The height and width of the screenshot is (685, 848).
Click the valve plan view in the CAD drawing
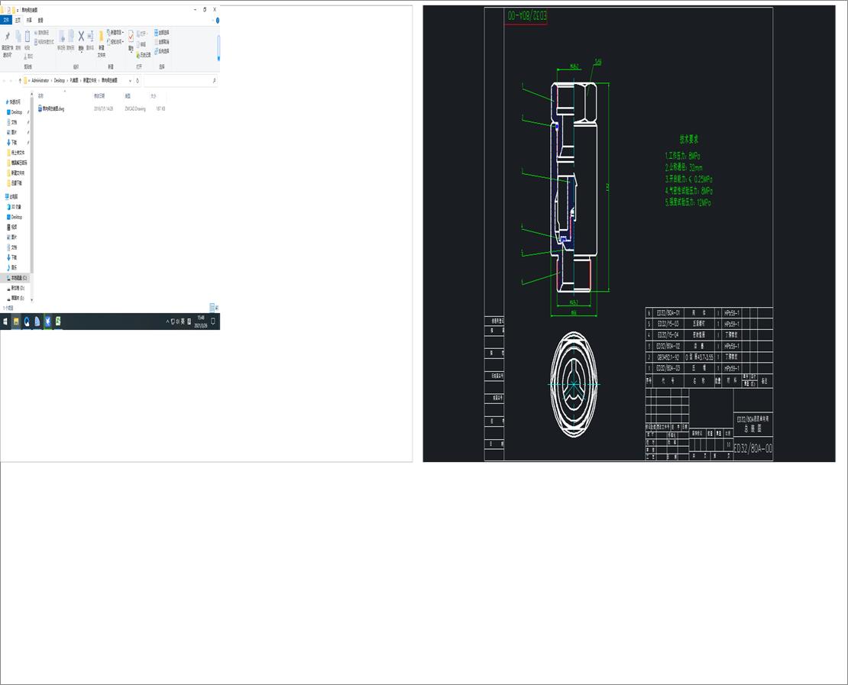coord(574,384)
